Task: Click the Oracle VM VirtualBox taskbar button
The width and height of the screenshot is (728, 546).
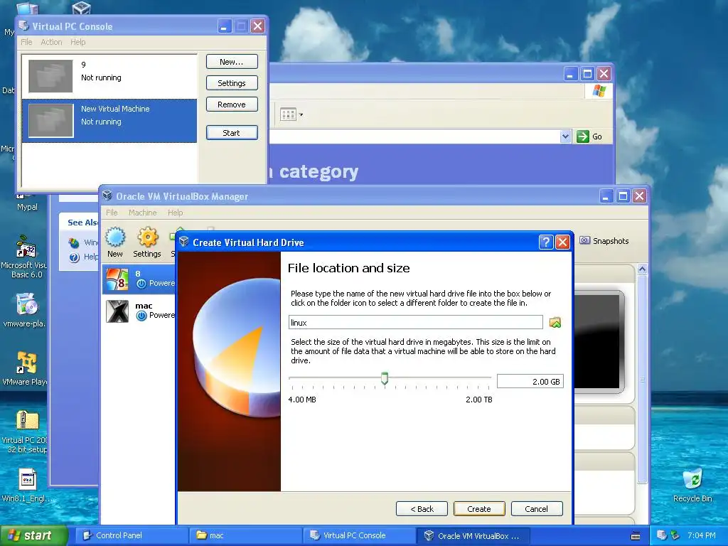Action: [473, 535]
